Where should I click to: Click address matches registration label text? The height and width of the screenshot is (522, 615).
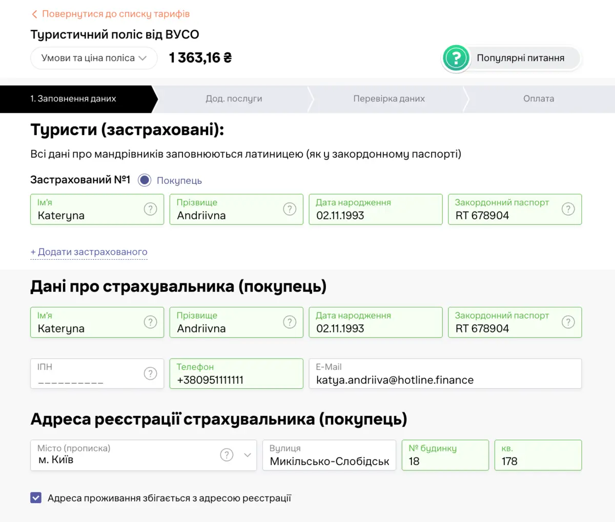click(169, 498)
